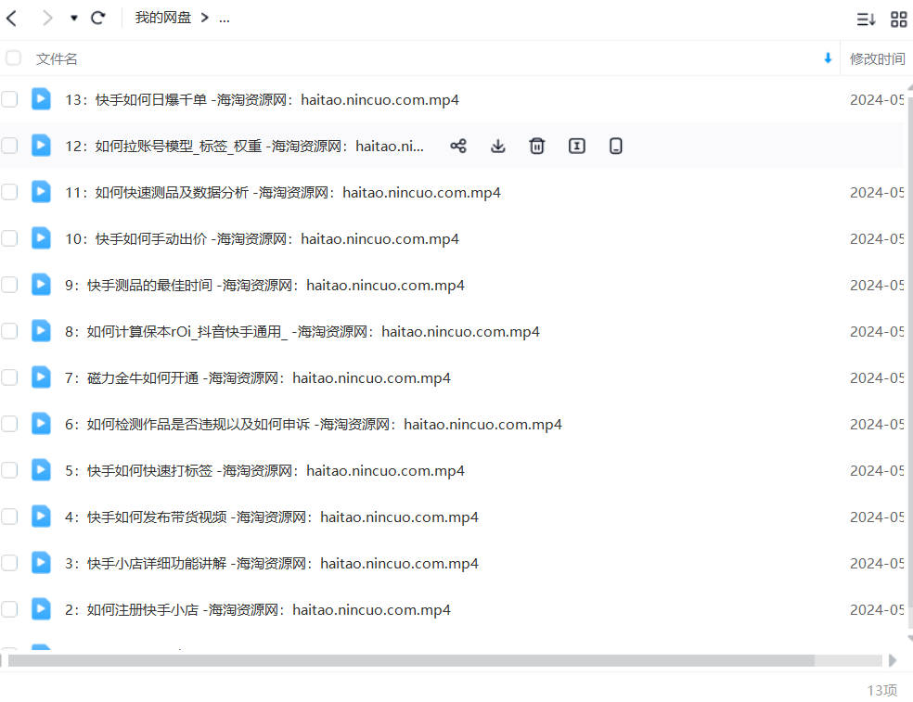Open the file 6：如何检测作品是否违规以及如何申诉
Screen dimensions: 913x702
click(314, 425)
